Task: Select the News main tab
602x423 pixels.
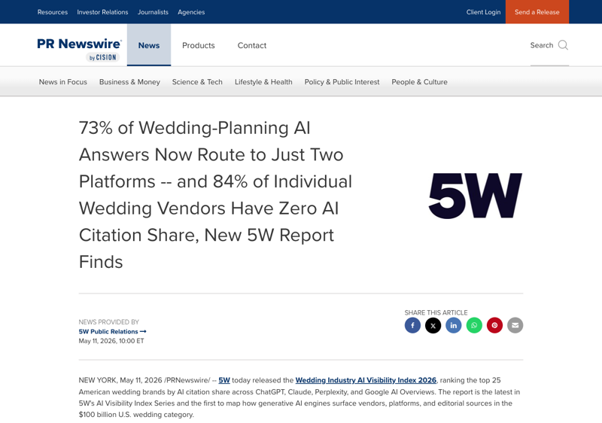Action: click(x=149, y=45)
